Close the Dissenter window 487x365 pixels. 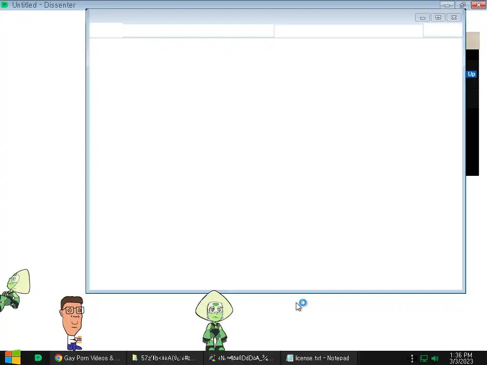click(x=478, y=5)
